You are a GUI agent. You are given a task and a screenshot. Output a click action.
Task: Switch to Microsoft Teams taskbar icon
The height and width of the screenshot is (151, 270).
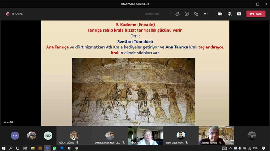point(47,148)
